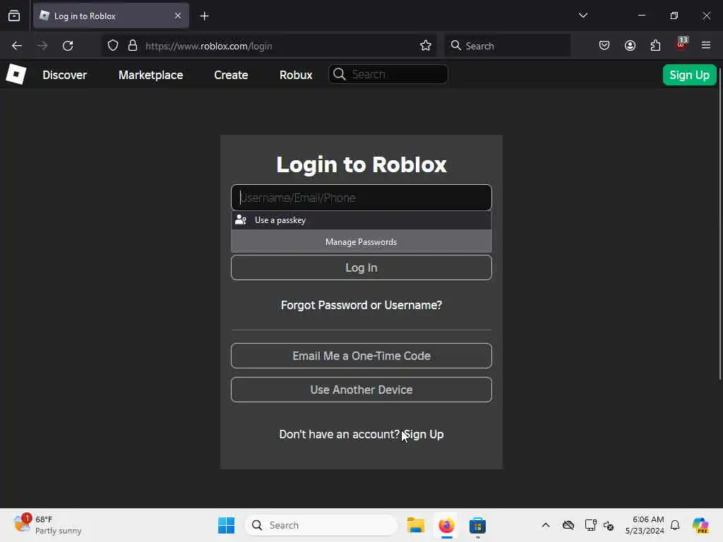Click the Roblox site search field
Image resolution: width=723 pixels, height=542 pixels.
388,74
